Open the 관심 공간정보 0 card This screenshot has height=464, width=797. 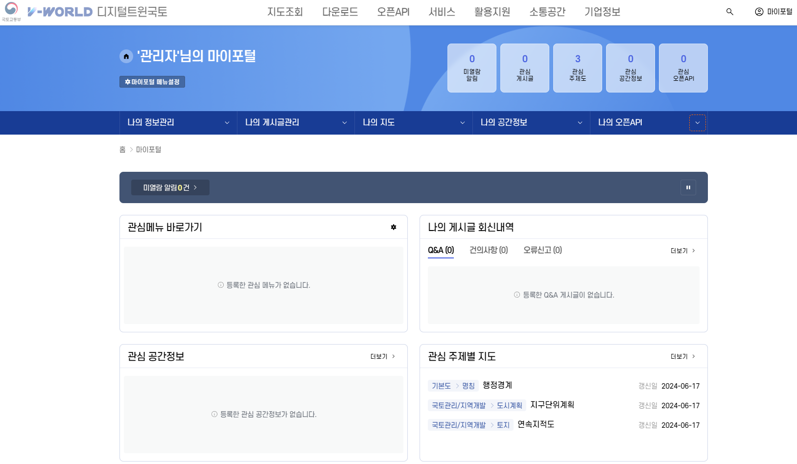tap(631, 68)
